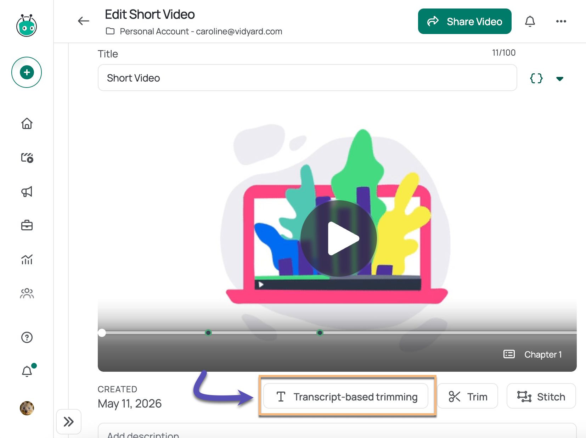
Task: Expand the sidebar with double chevron
Action: [69, 422]
